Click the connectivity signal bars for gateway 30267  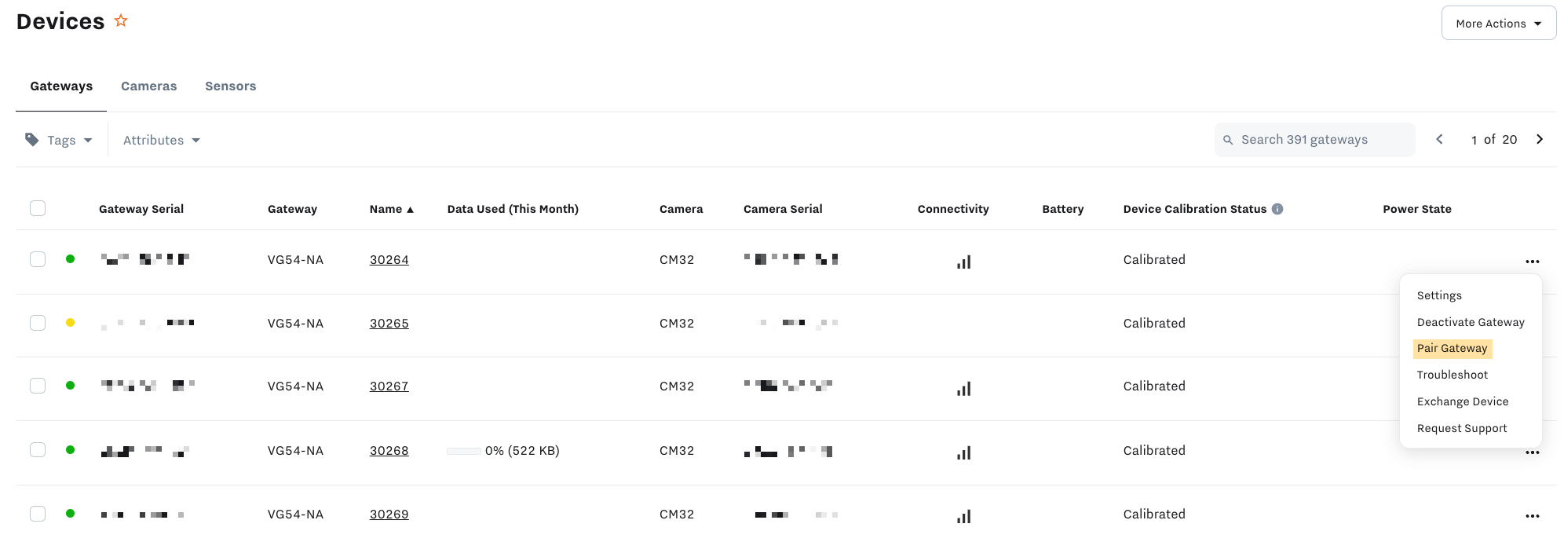(x=963, y=388)
